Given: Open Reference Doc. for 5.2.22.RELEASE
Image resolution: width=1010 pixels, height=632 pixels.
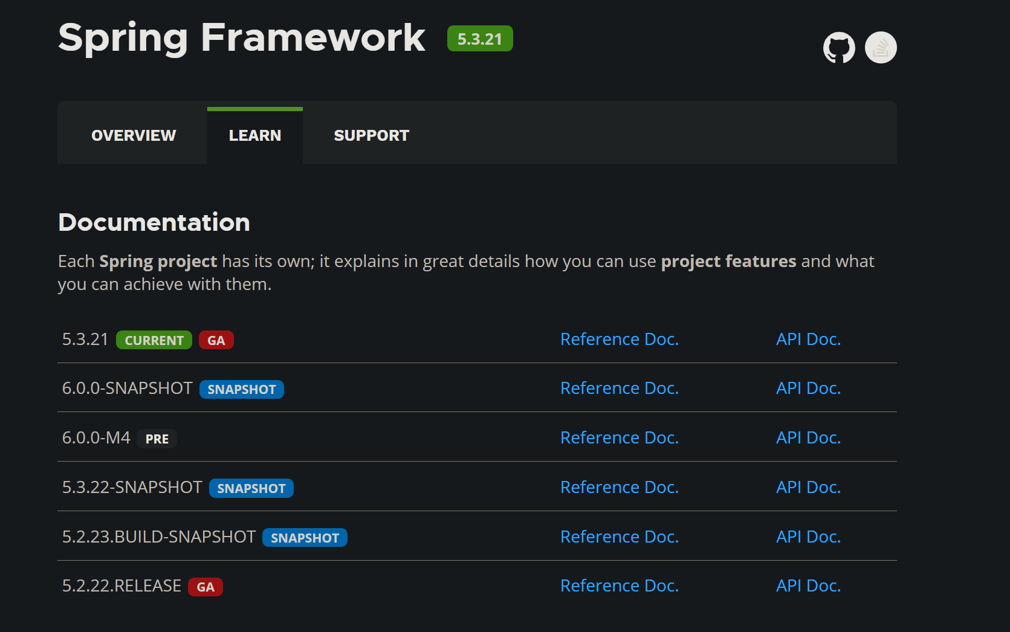Looking at the screenshot, I should 620,585.
